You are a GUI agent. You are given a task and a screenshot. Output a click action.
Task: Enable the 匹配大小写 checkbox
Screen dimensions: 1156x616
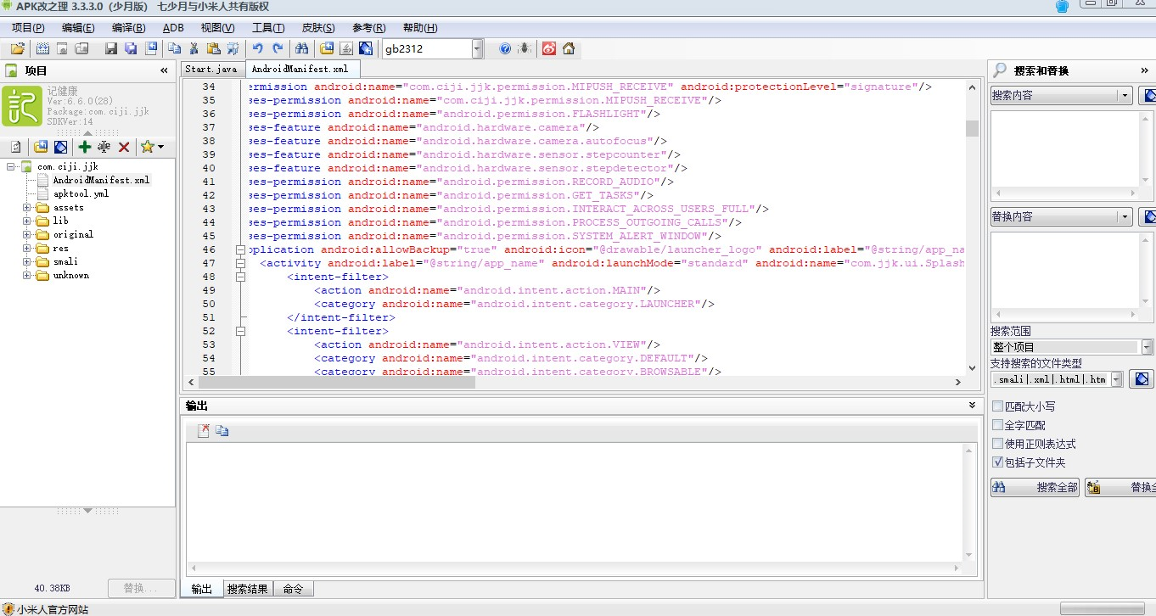point(997,406)
